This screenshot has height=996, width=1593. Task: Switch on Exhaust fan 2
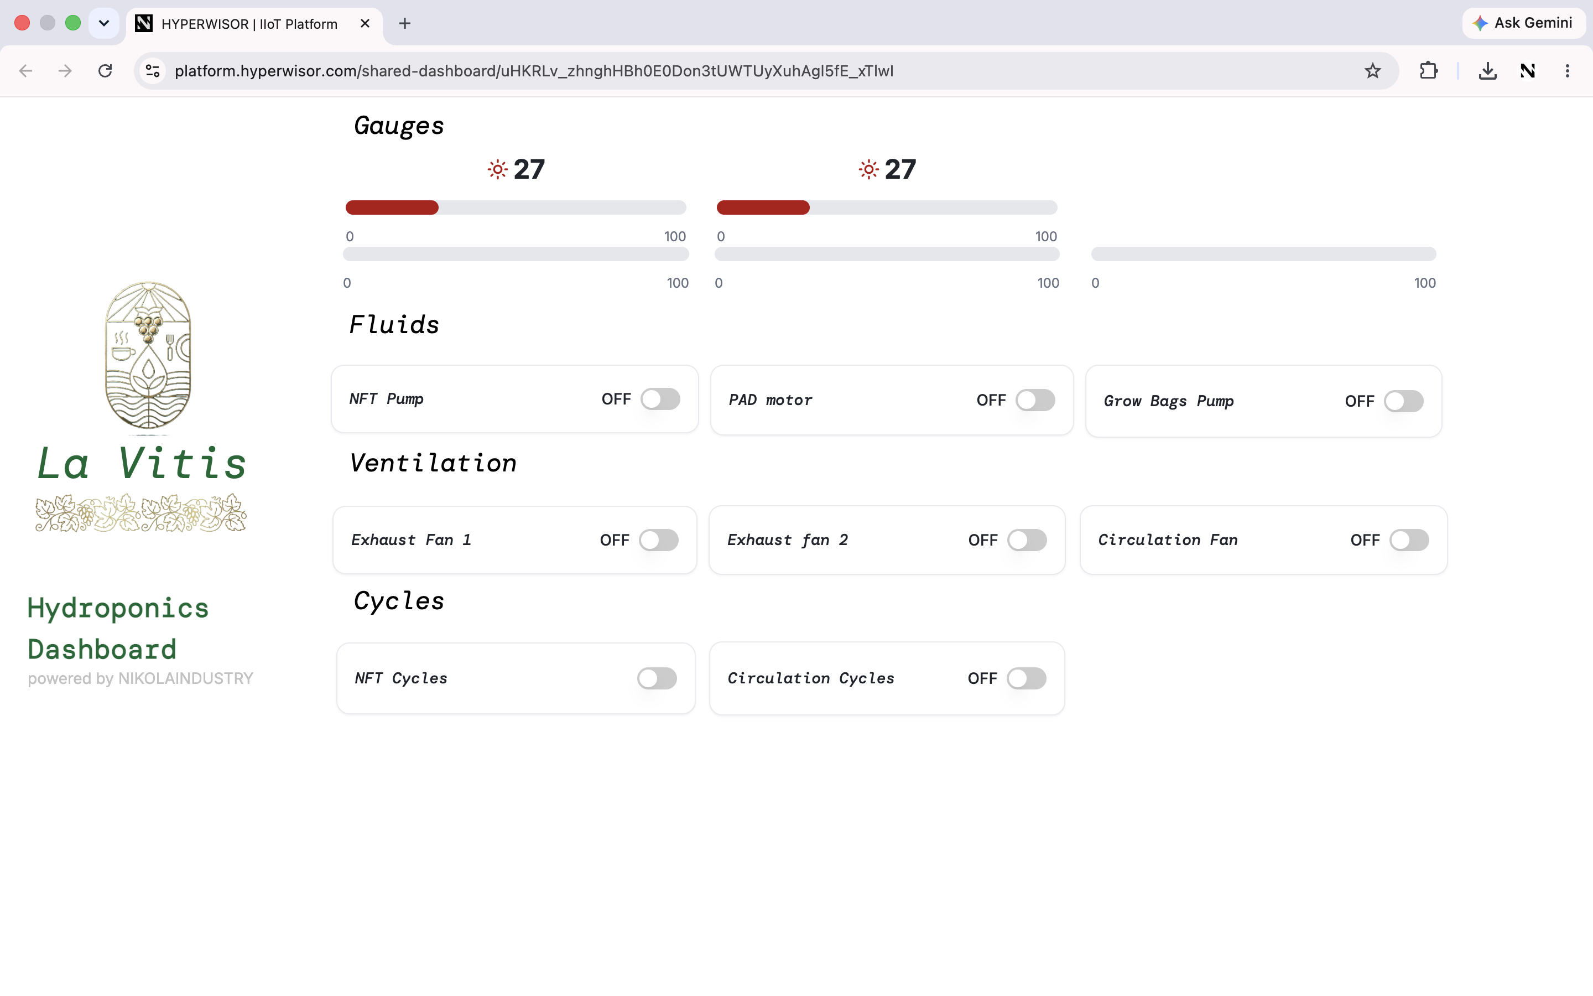[1027, 540]
